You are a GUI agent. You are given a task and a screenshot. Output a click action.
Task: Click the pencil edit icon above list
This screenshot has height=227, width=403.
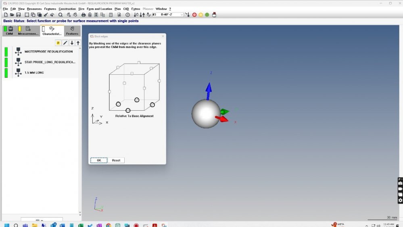pos(65,43)
